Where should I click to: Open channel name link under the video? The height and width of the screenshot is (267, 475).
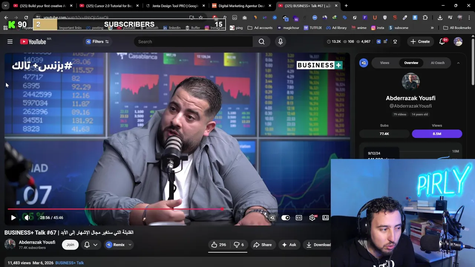(37, 243)
